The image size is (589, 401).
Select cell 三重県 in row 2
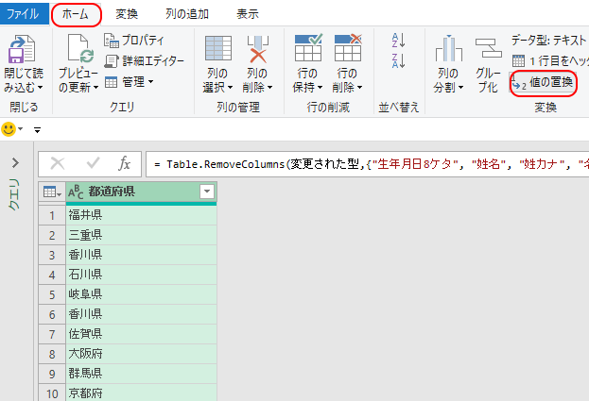141,235
